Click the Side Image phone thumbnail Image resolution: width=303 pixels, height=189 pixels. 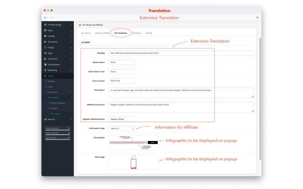coord(134,162)
